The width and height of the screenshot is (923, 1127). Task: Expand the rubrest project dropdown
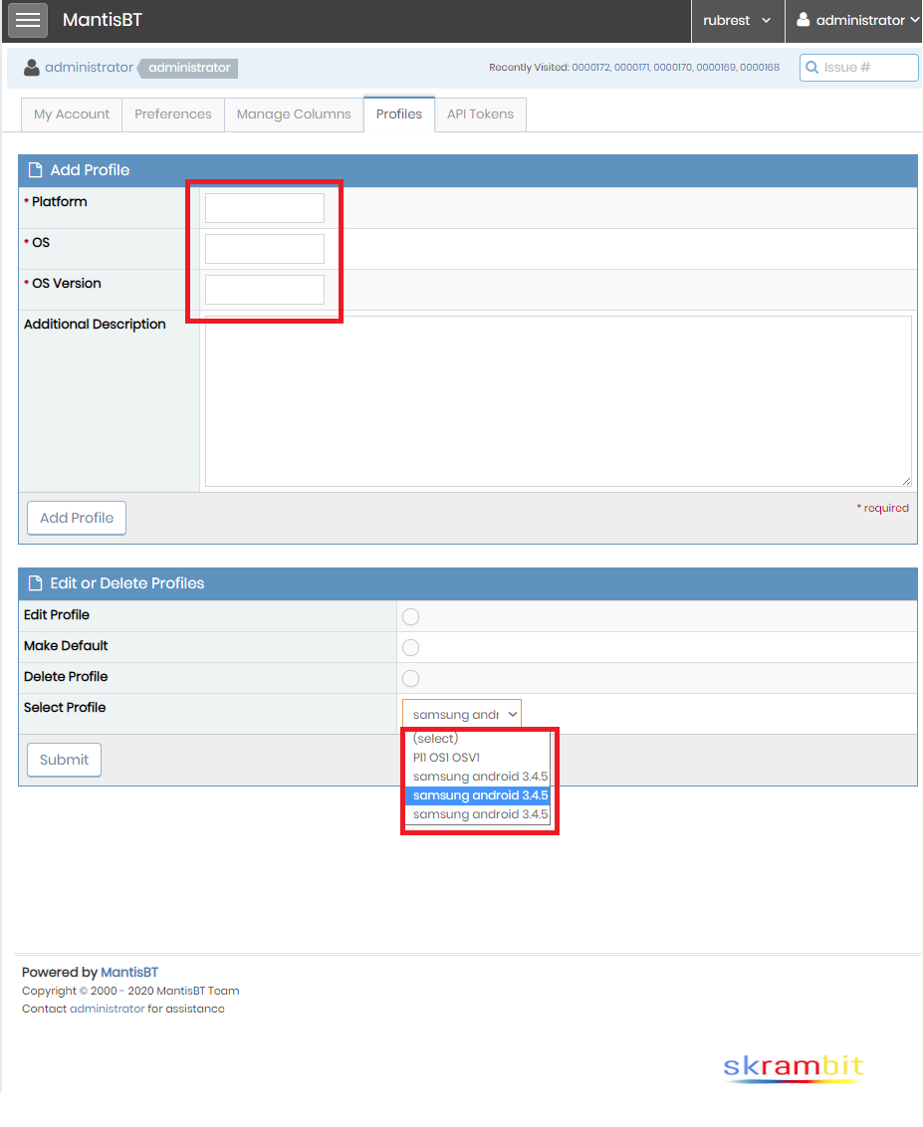tap(737, 20)
